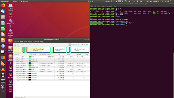Open the Applications menu in the top panel
This screenshot has height=98, width=174.
pyautogui.click(x=6, y=1)
